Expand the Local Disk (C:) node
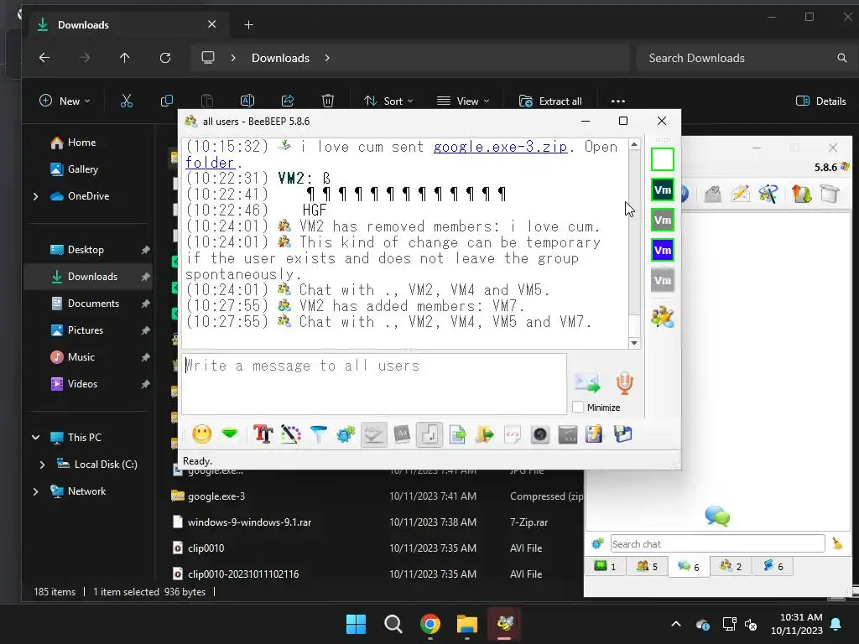859x644 pixels. [42, 465]
